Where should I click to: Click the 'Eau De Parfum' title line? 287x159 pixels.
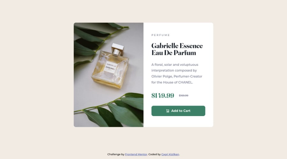point(174,53)
